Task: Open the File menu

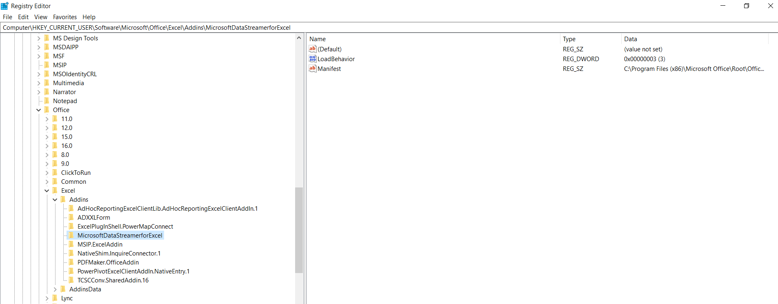Action: (x=7, y=17)
